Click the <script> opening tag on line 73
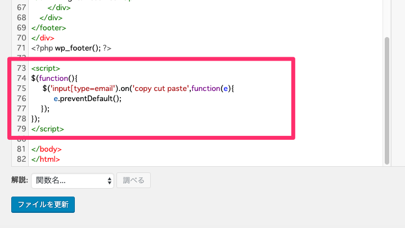This screenshot has width=405, height=228. [46, 69]
